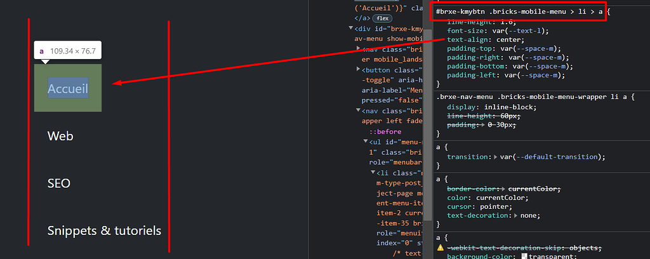Viewport: 650px width, 259px height.
Task: Expand the struck-through padding shorthand arrow
Action: point(483,125)
